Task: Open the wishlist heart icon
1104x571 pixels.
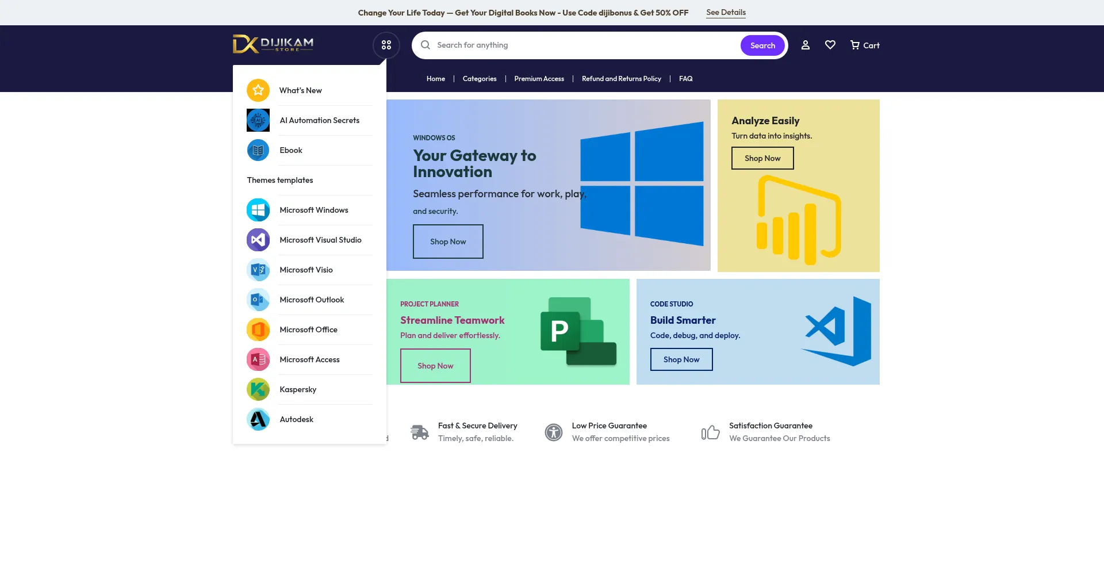Action: point(830,45)
